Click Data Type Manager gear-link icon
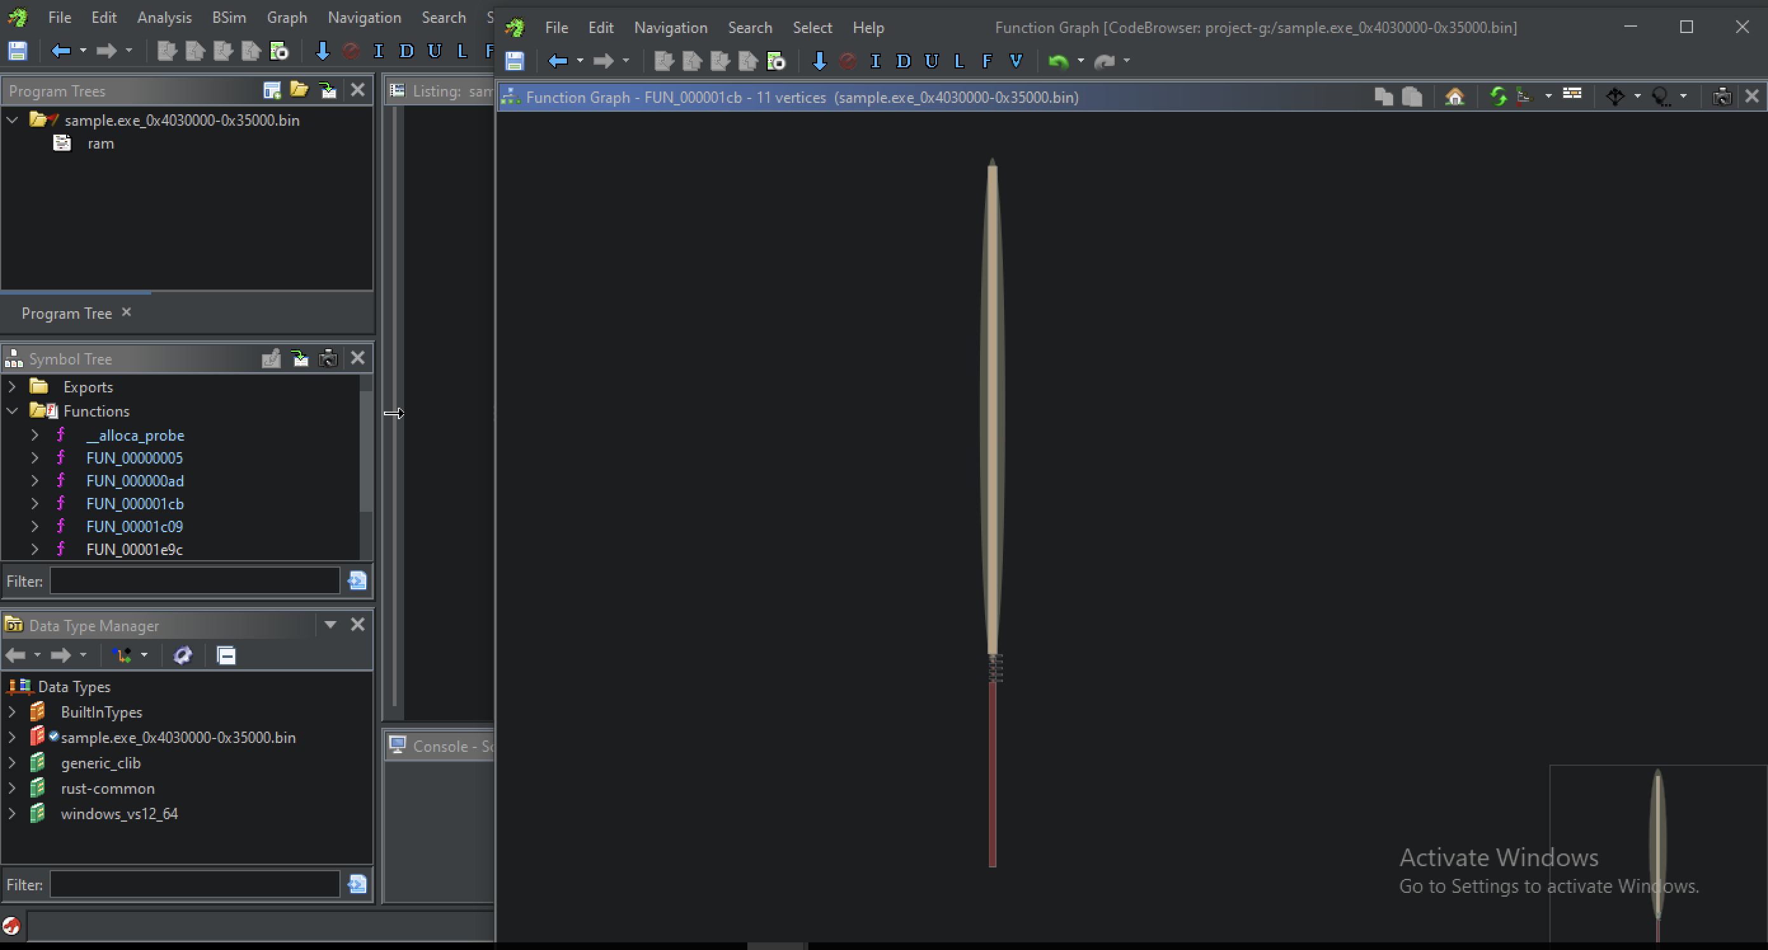This screenshot has height=950, width=1768. tap(182, 655)
